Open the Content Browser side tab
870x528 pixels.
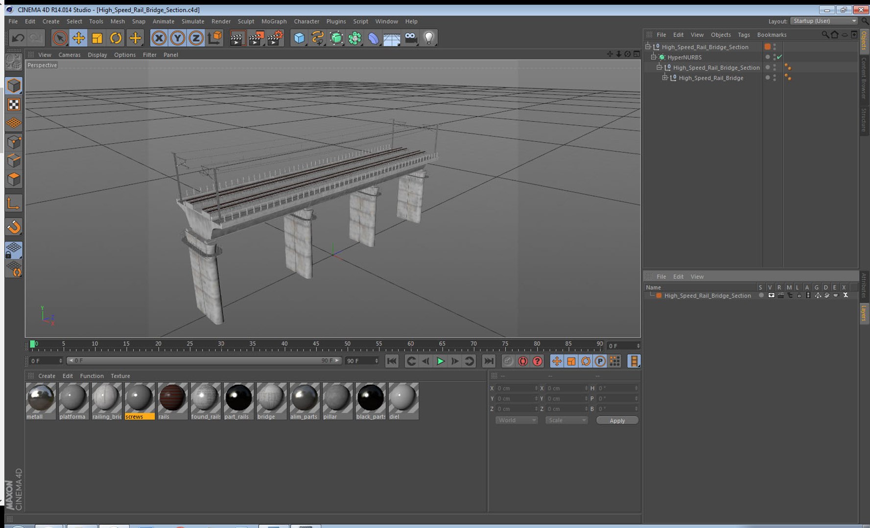tap(864, 78)
